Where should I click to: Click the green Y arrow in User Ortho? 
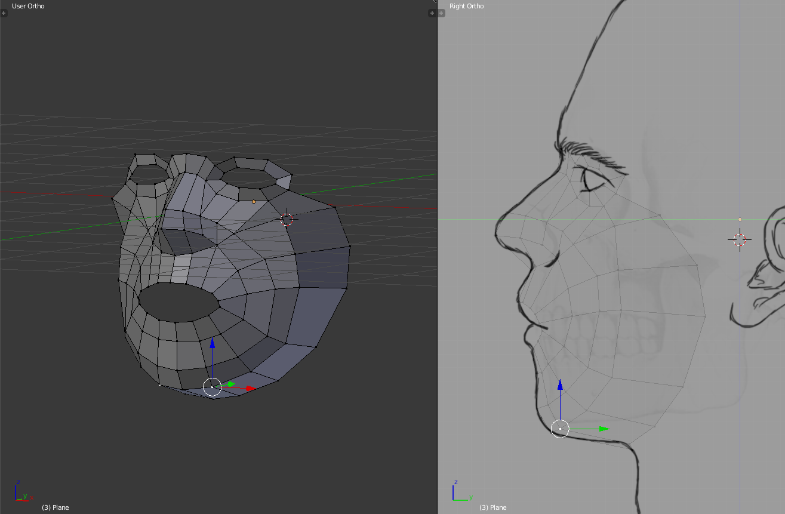(x=230, y=384)
